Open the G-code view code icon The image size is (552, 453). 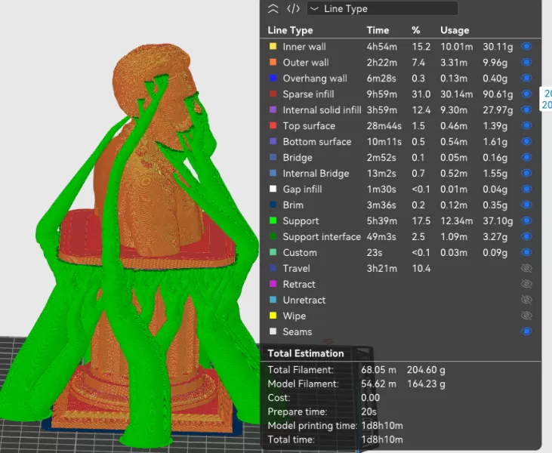click(293, 8)
